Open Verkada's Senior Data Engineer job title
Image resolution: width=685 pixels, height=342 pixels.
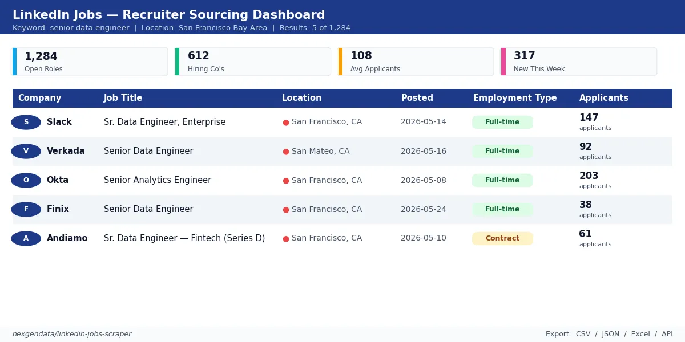click(148, 152)
